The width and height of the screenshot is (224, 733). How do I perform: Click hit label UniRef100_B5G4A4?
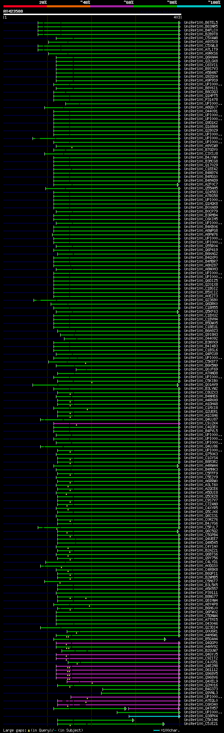tap(201, 639)
